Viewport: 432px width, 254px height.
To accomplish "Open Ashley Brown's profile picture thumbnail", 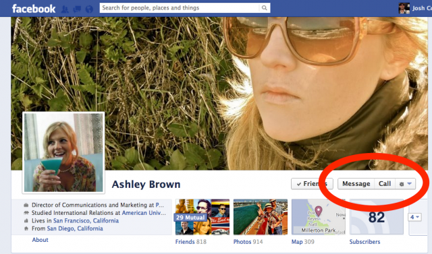I will [63, 152].
